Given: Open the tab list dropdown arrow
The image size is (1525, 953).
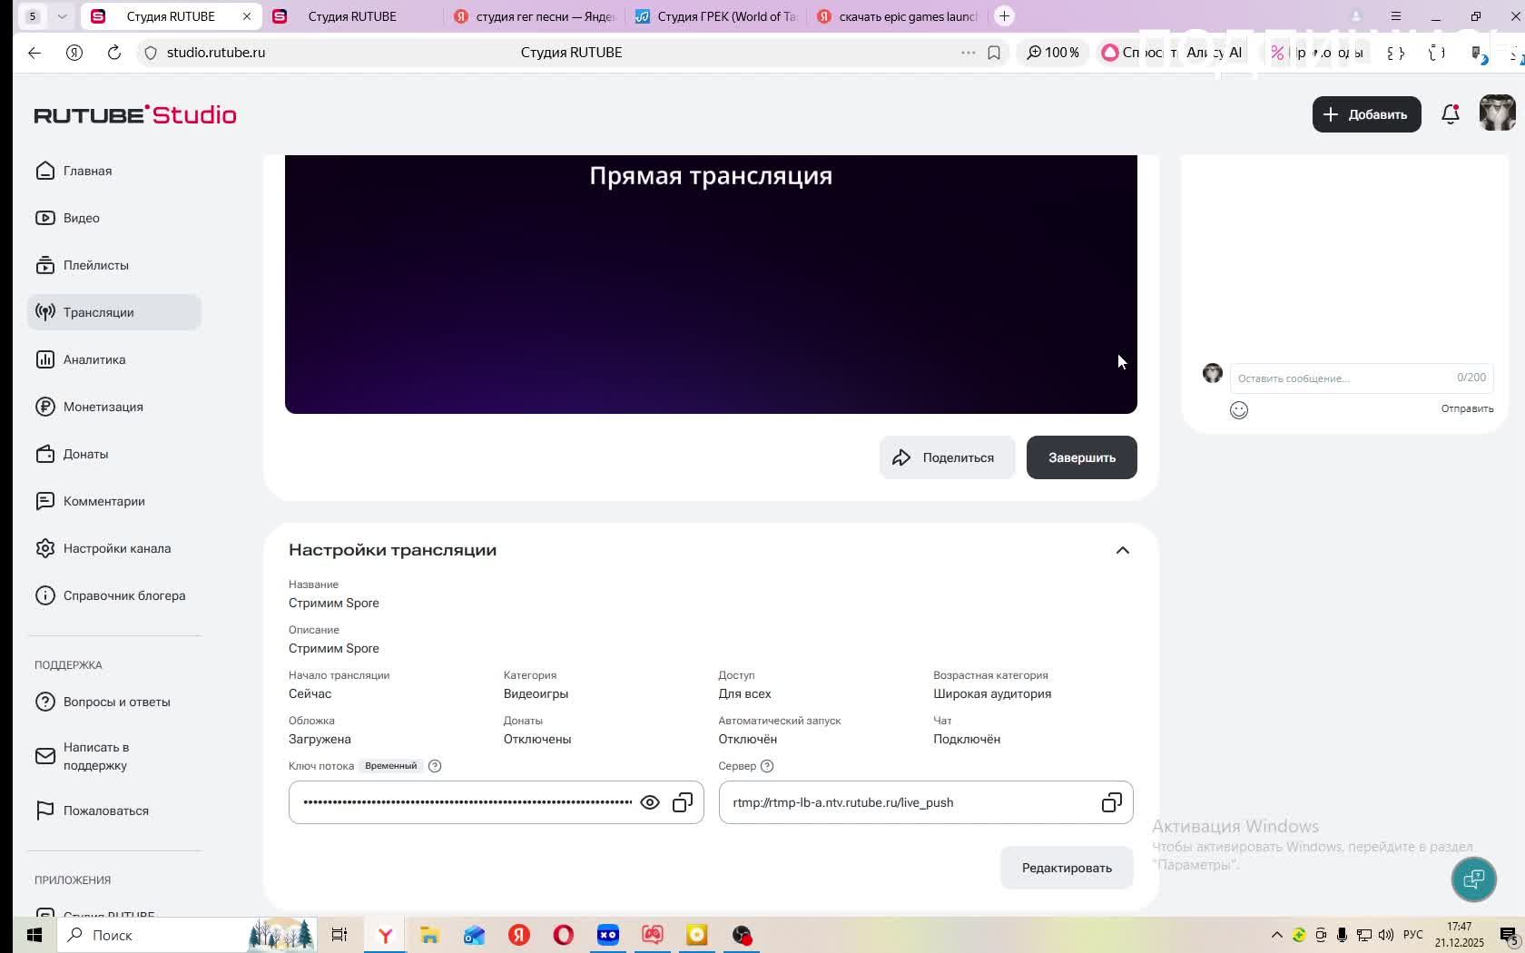Looking at the screenshot, I should tap(62, 16).
